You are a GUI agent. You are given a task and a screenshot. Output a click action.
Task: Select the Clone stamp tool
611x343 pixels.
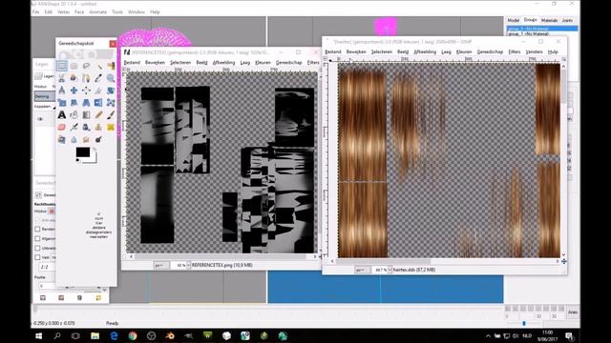click(x=98, y=127)
